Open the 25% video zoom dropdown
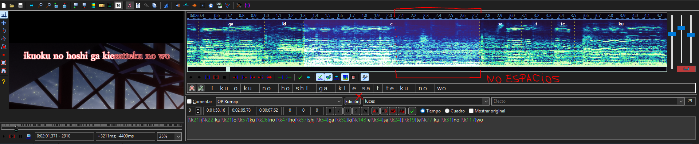The image size is (699, 144). coord(178,136)
